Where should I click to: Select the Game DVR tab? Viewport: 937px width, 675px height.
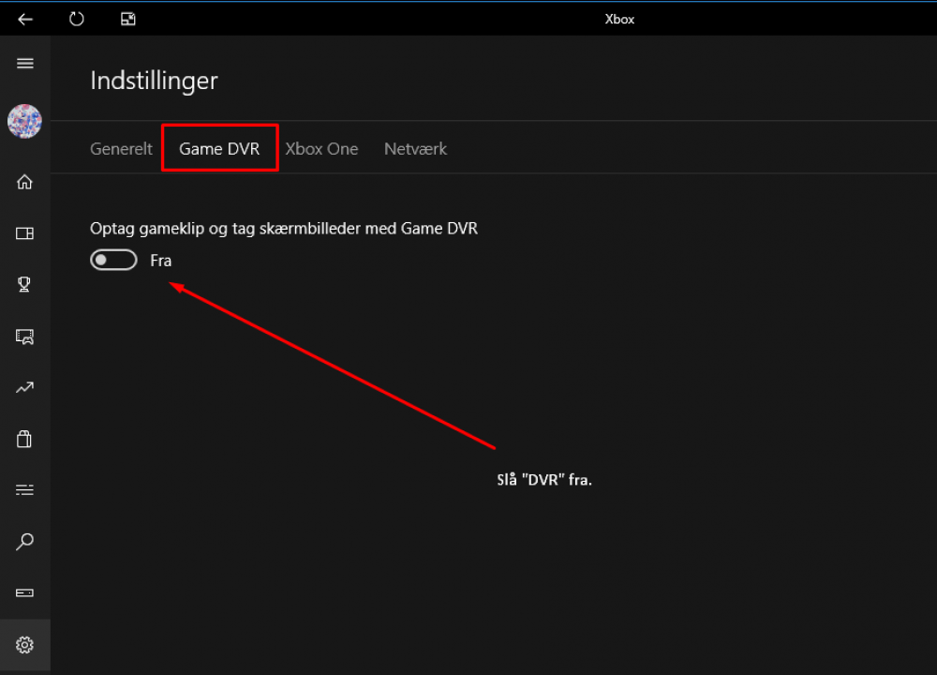tap(219, 149)
